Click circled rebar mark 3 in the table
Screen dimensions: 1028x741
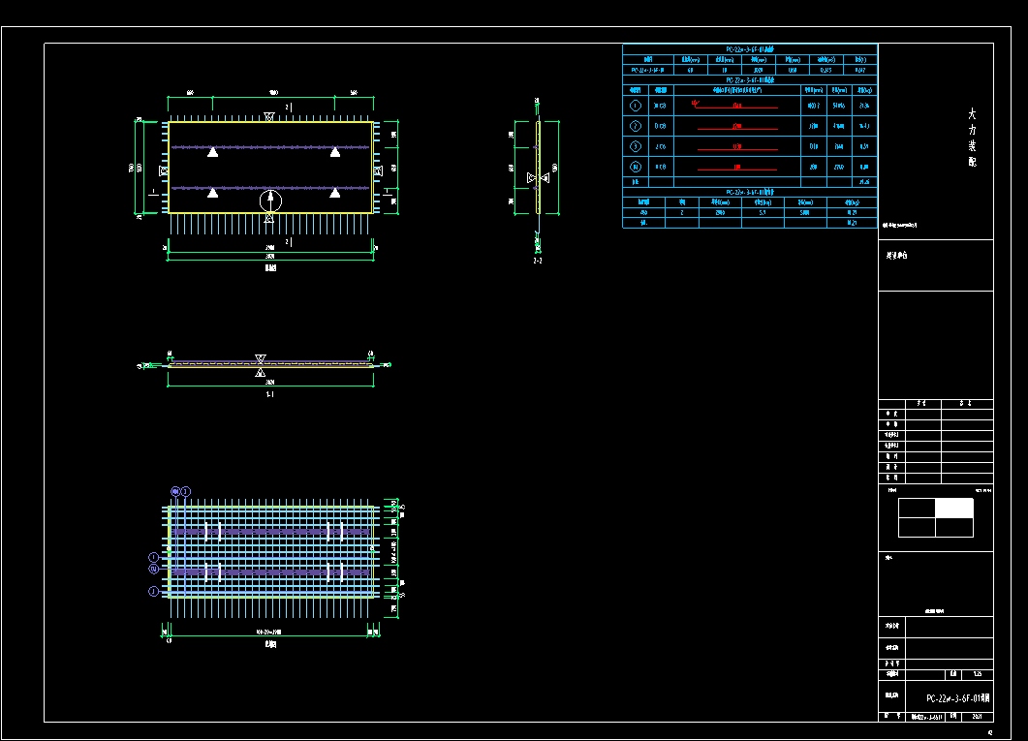[635, 146]
